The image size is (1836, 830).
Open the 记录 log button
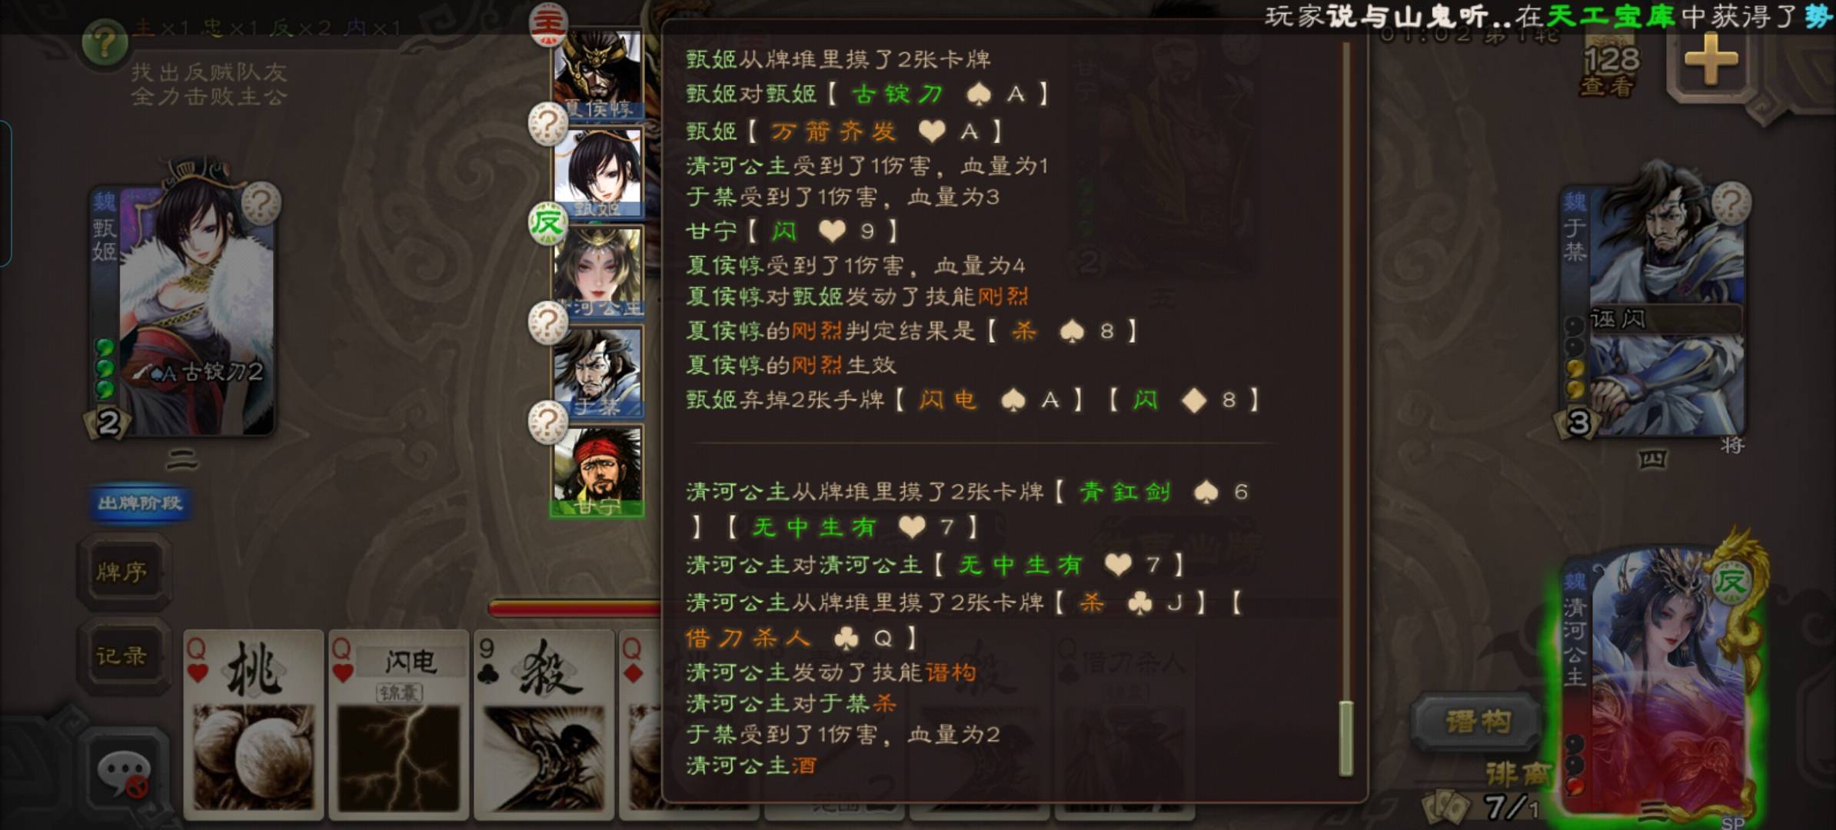click(122, 656)
